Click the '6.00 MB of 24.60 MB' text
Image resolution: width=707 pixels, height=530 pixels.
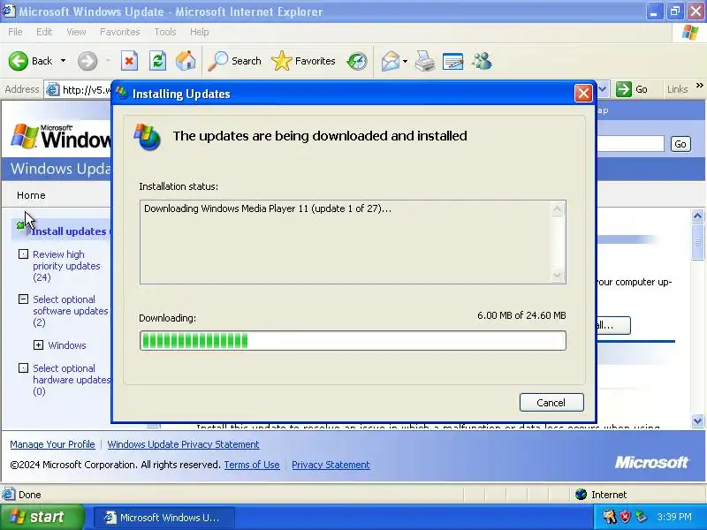point(521,315)
